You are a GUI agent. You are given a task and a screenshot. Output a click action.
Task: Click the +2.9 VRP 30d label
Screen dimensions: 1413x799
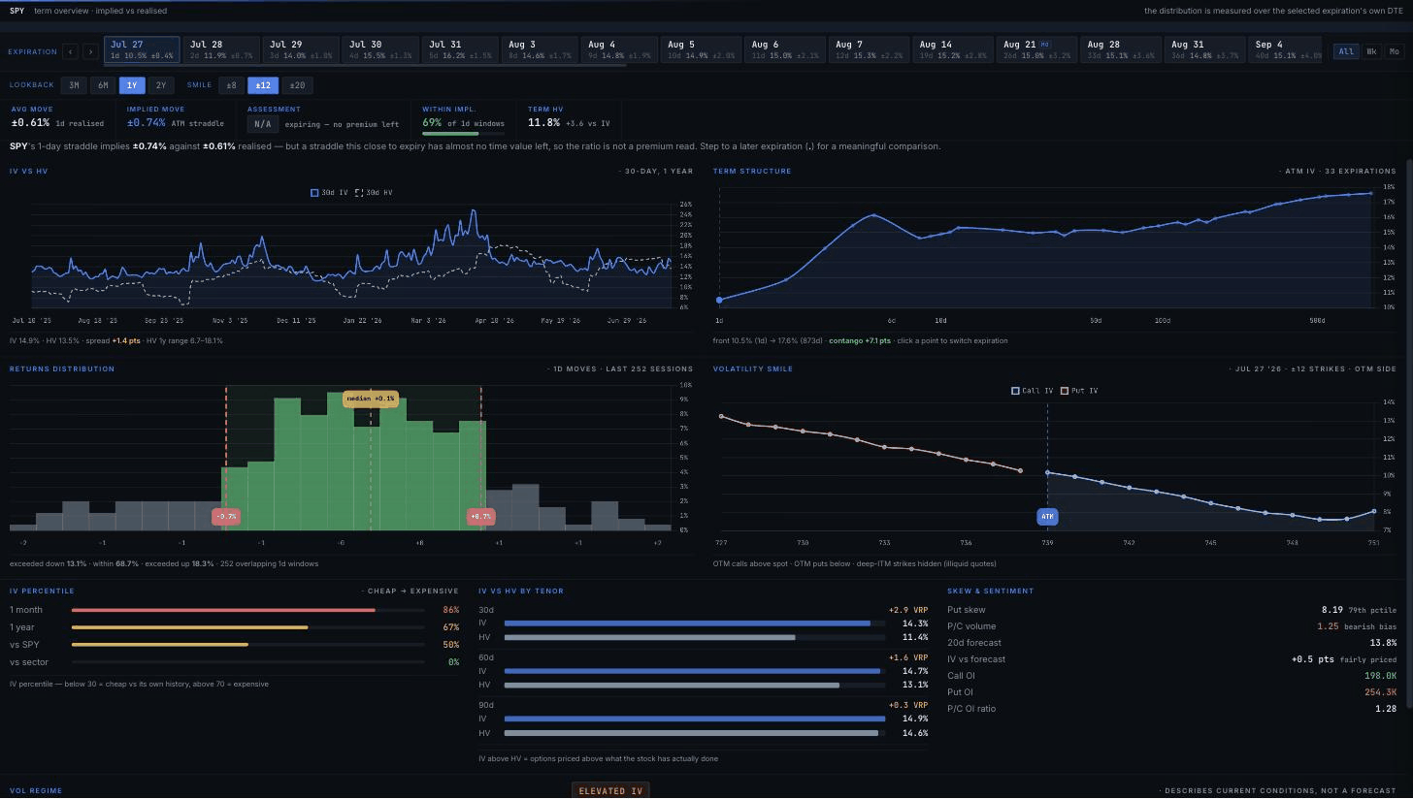click(907, 610)
